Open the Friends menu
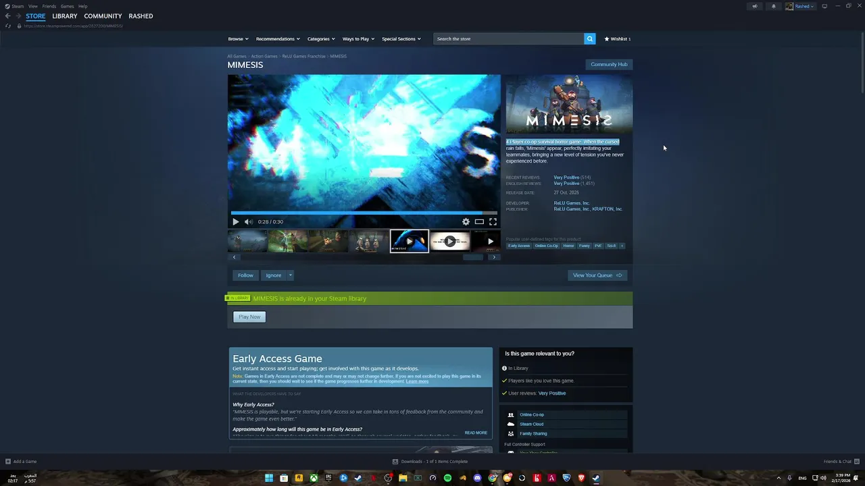This screenshot has height=486, width=865. (49, 6)
